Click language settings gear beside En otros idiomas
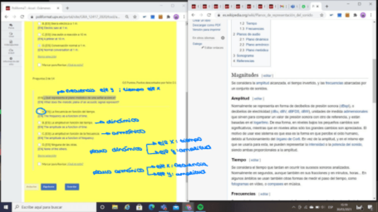The image size is (378, 212). [x=223, y=38]
